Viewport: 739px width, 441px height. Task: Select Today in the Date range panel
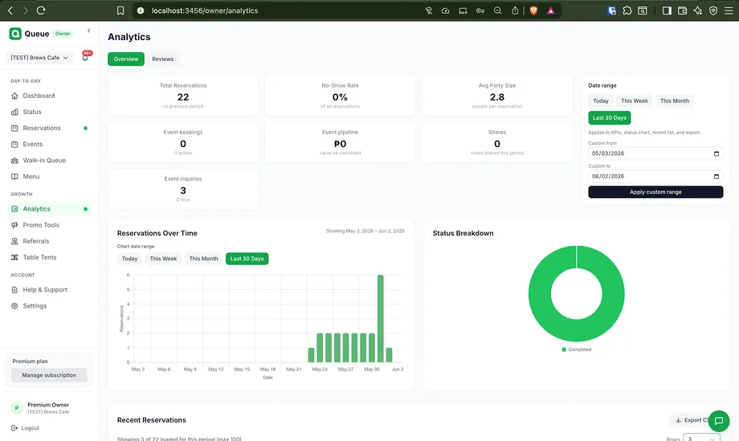pos(601,101)
